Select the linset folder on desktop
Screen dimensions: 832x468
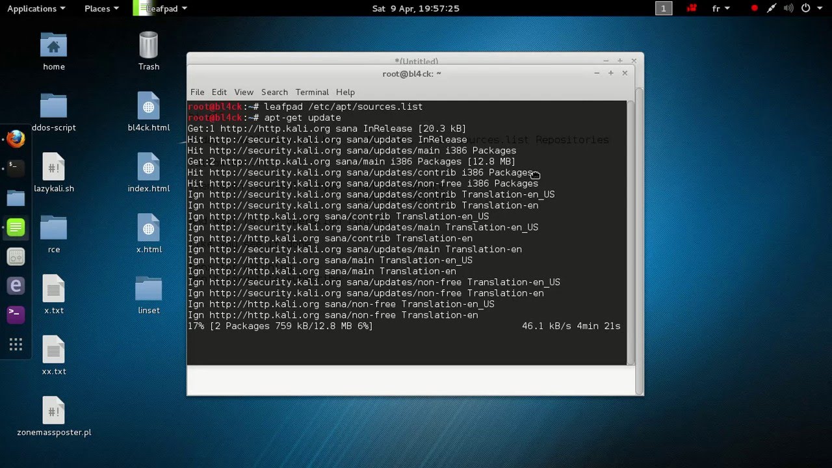coord(149,295)
